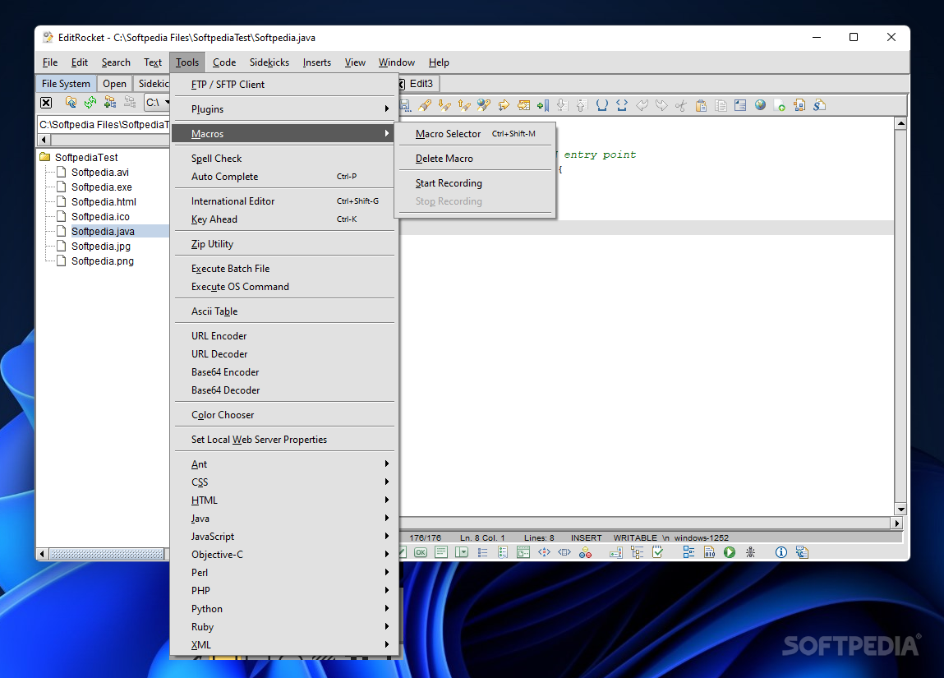Switch to the Open tab in sidebar

[x=114, y=84]
